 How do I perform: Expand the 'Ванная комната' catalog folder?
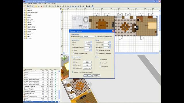tap(24, 26)
